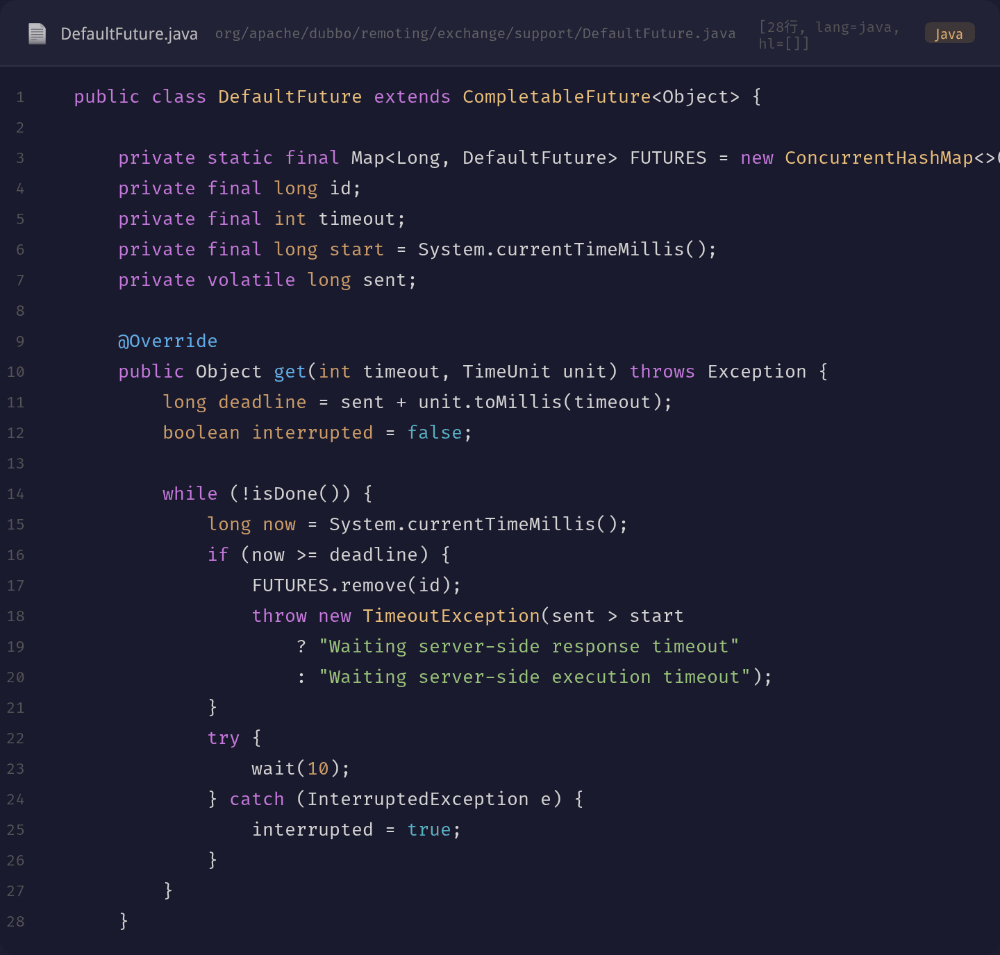Click 'System.currentTimeMillis()' on line 6
1000x955 pixels.
(x=562, y=249)
